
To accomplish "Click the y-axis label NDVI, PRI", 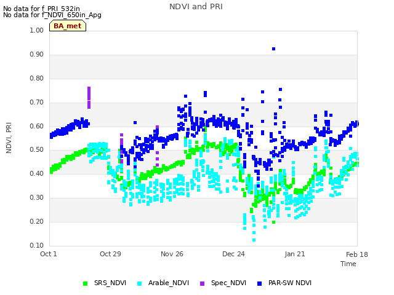I will 9,138.
